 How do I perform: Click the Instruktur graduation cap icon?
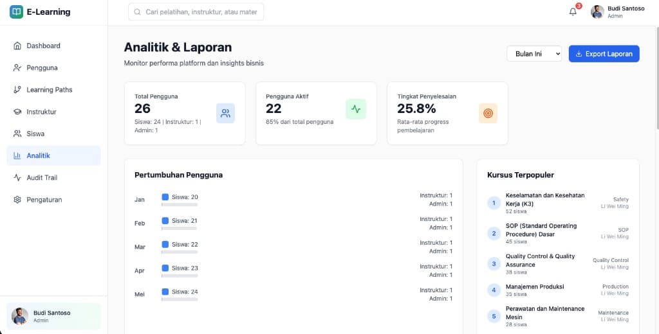pyautogui.click(x=17, y=112)
